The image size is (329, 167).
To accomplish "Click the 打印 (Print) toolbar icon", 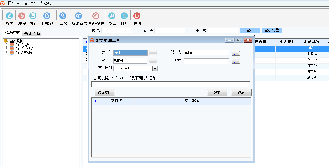I will (x=124, y=16).
